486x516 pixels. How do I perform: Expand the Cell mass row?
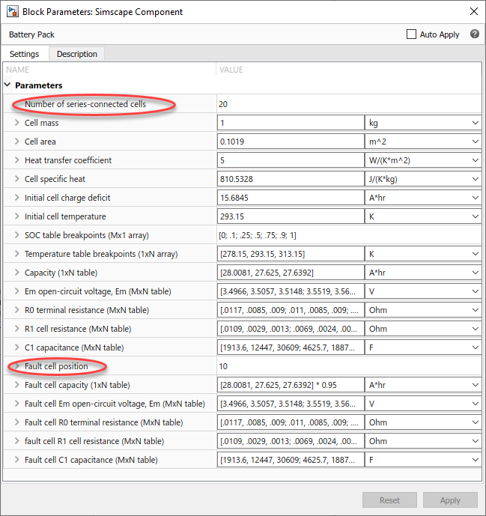coord(16,123)
